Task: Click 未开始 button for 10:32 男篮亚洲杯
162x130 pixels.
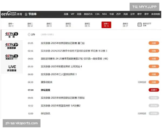Action: click(x=154, y=106)
